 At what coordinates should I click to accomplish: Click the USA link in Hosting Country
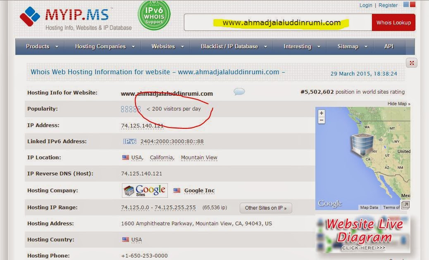point(136,239)
